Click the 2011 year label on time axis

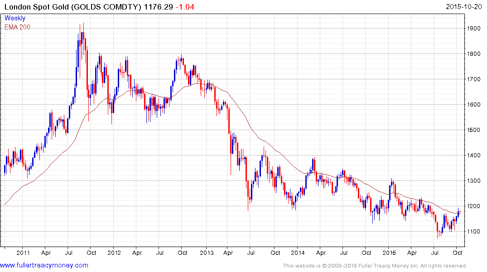point(23,253)
